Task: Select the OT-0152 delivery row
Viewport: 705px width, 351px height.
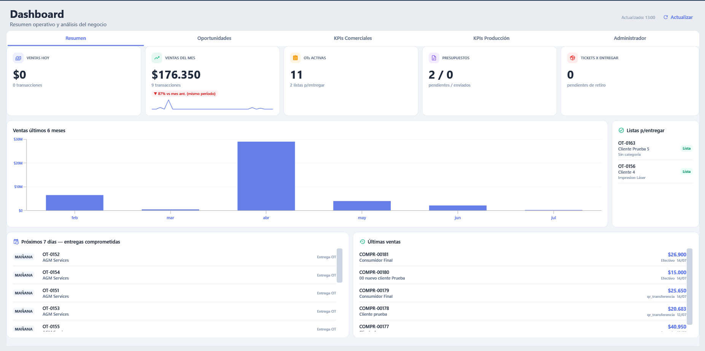Action: pos(175,257)
